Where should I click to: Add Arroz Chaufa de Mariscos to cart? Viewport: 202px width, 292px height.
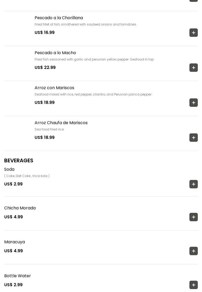coord(194,138)
